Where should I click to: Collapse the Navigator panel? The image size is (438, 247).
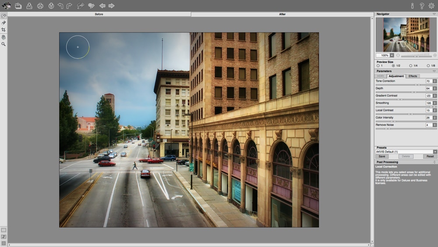coord(434,14)
